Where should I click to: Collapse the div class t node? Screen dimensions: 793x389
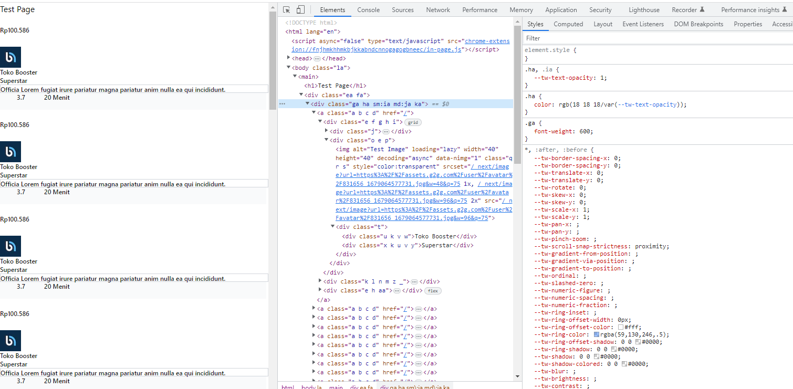(x=332, y=227)
